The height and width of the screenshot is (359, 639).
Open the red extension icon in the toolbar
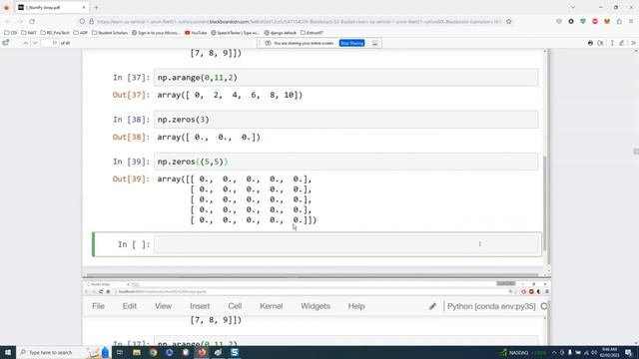(595, 21)
